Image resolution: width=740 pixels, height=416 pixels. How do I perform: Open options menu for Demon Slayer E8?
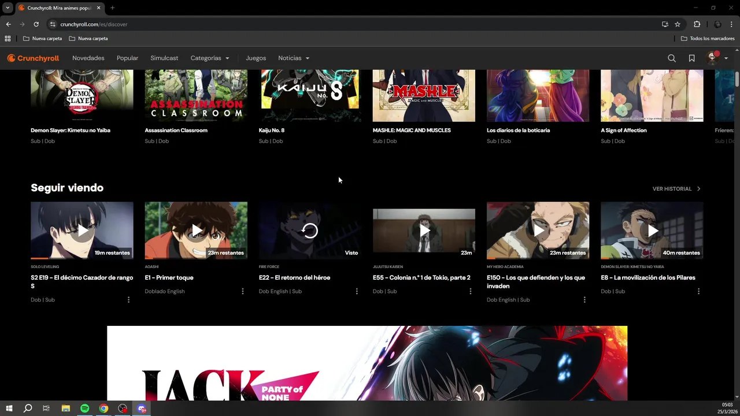coord(698,291)
